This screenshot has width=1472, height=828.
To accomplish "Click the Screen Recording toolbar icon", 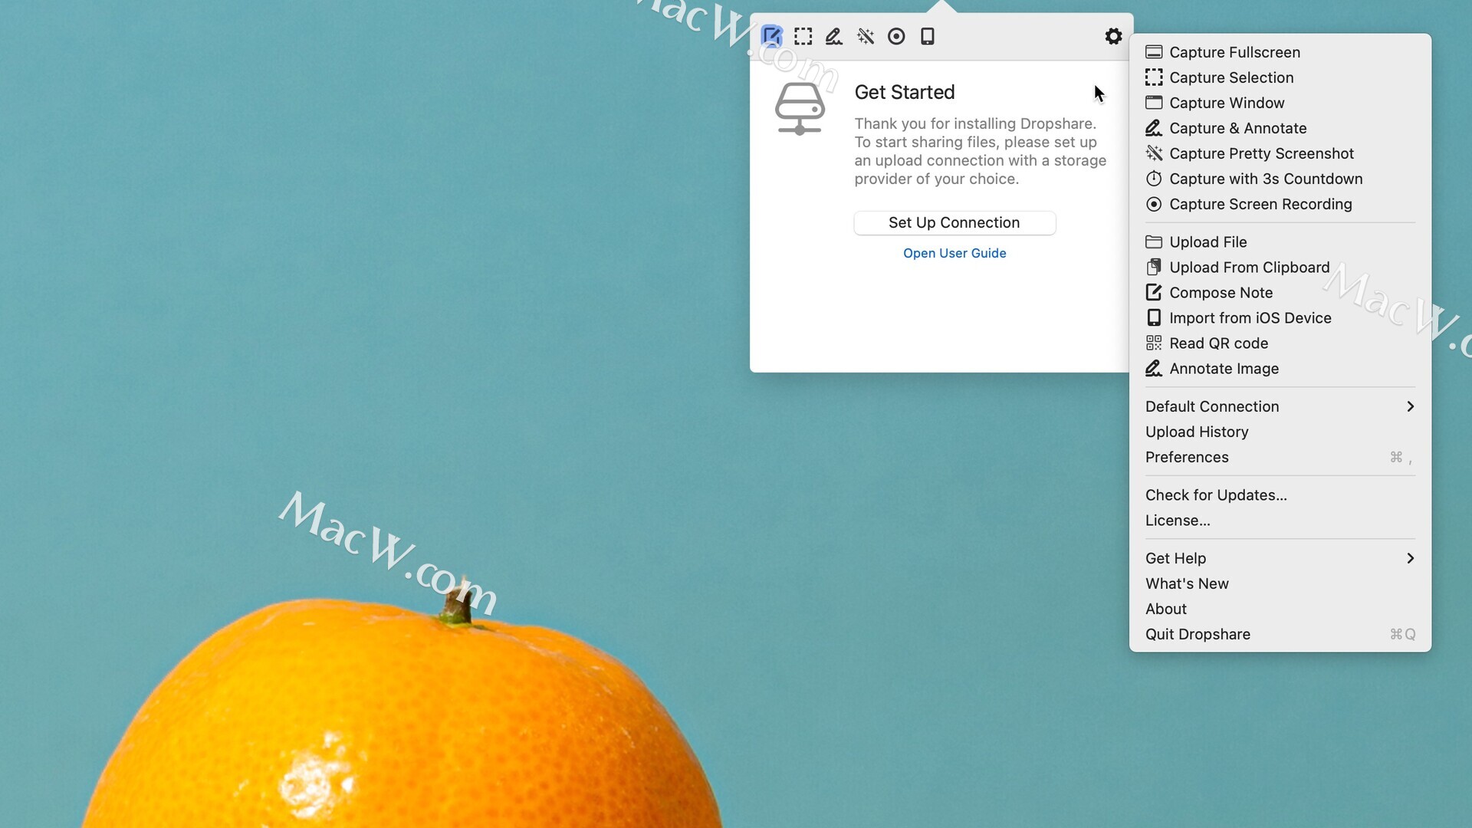I will tap(896, 36).
